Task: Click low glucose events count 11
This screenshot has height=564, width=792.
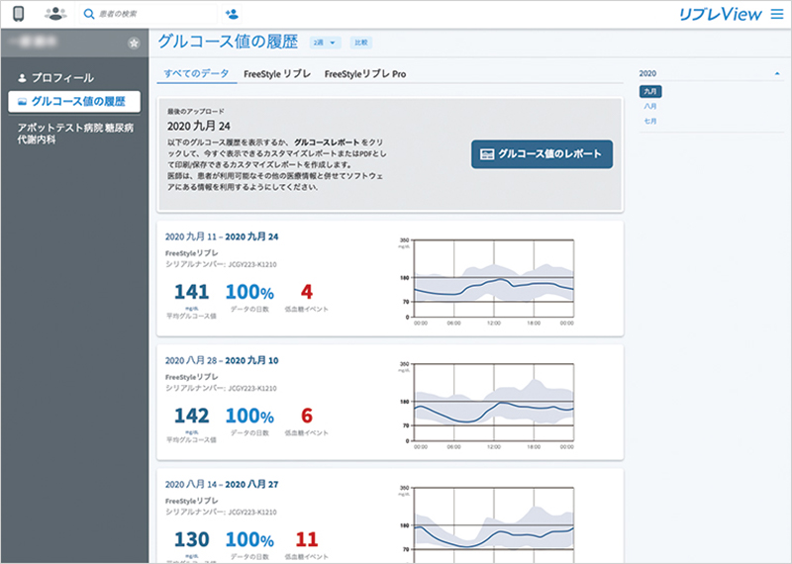Action: [307, 539]
